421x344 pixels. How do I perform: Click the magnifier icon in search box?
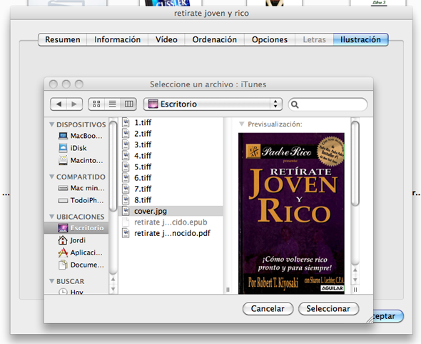pos(295,104)
